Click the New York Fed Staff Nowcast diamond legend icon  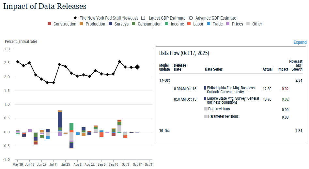coord(75,18)
